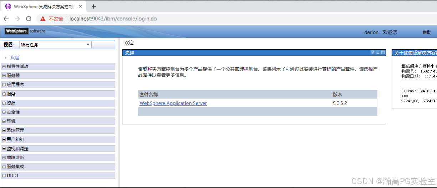Expand the 用户和组 tree node
The image size is (437, 188).
4,139
